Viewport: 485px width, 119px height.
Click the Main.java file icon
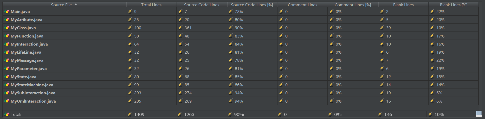[x=7, y=11]
